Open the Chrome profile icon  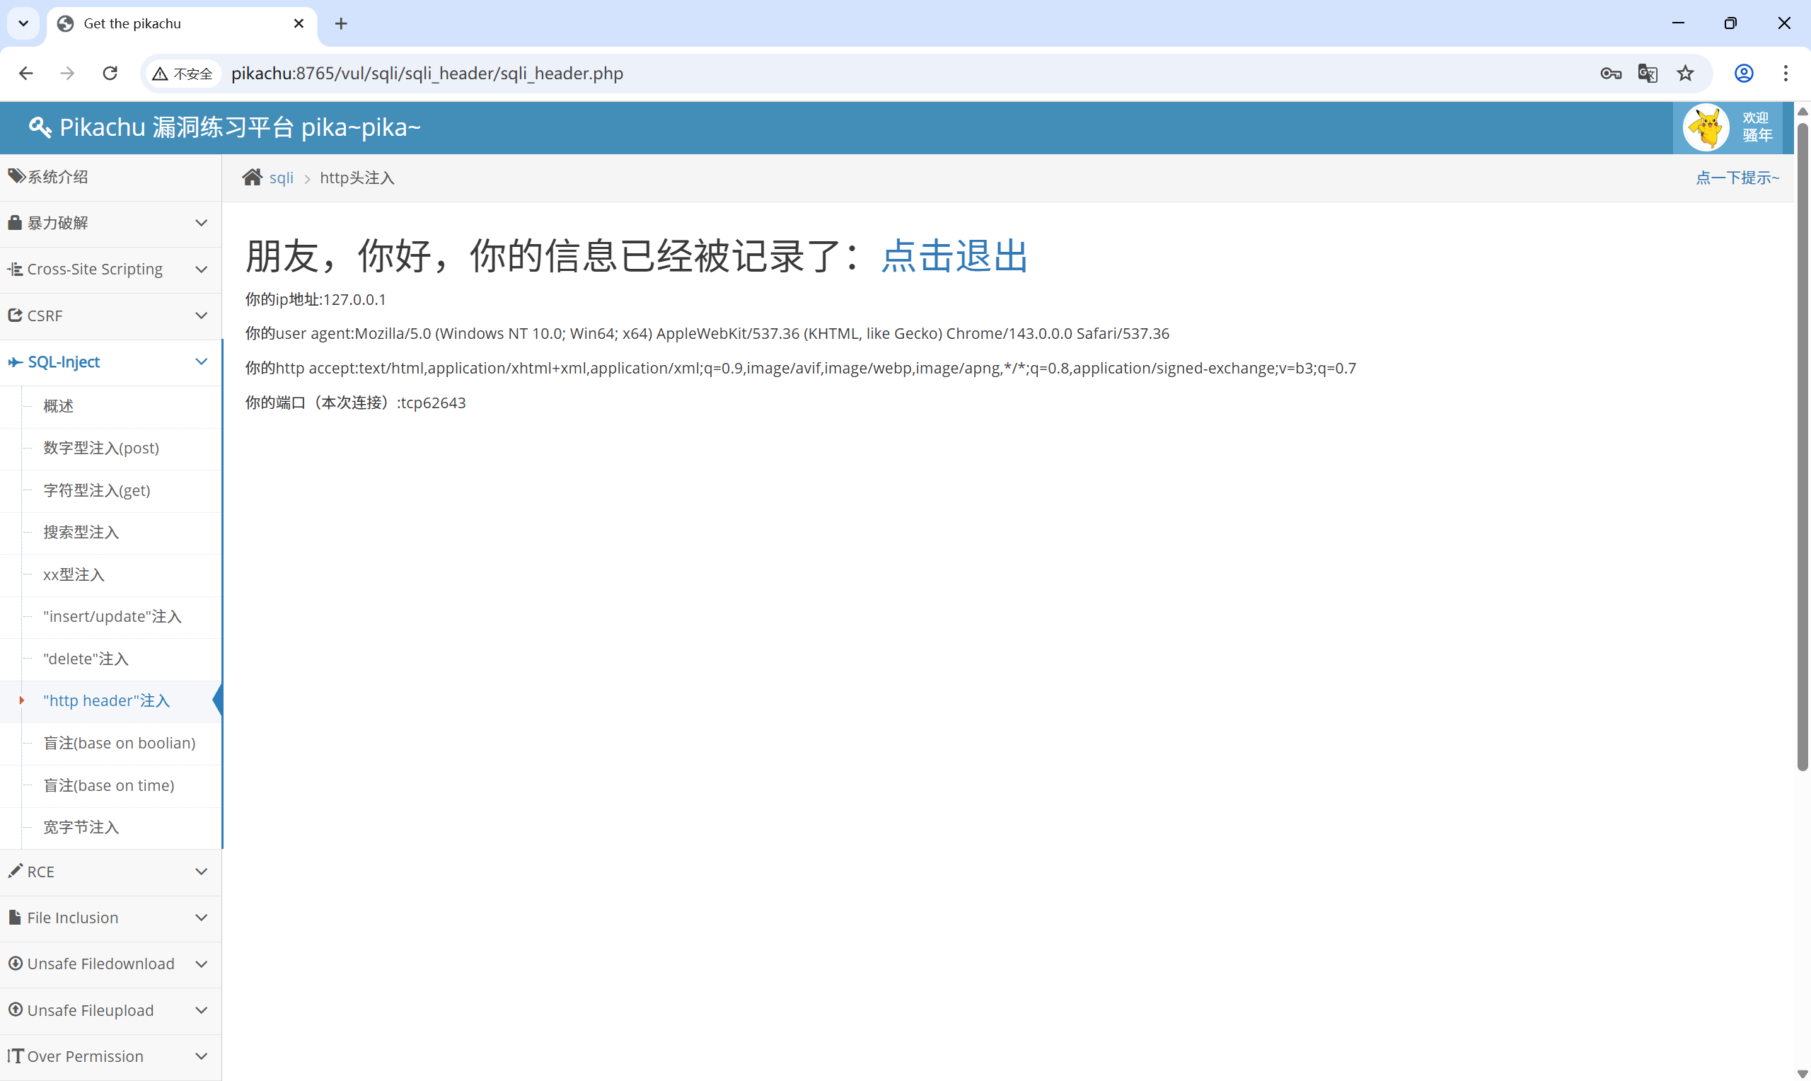[1743, 74]
